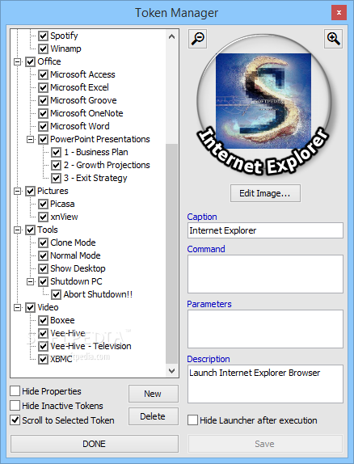354x464 pixels.
Task: Enable the Hide Properties option
Action: 15,391
